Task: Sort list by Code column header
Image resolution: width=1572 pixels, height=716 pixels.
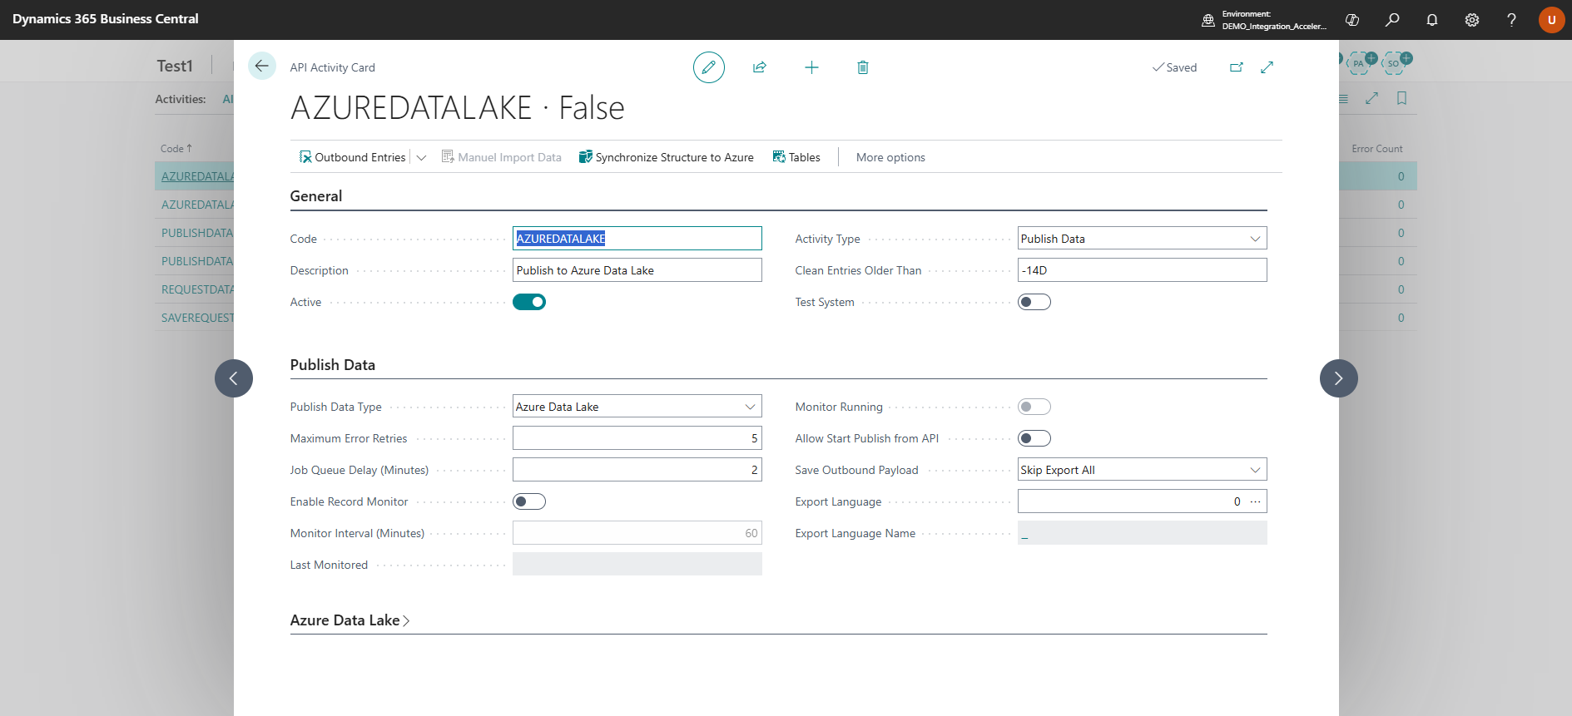Action: (x=176, y=149)
